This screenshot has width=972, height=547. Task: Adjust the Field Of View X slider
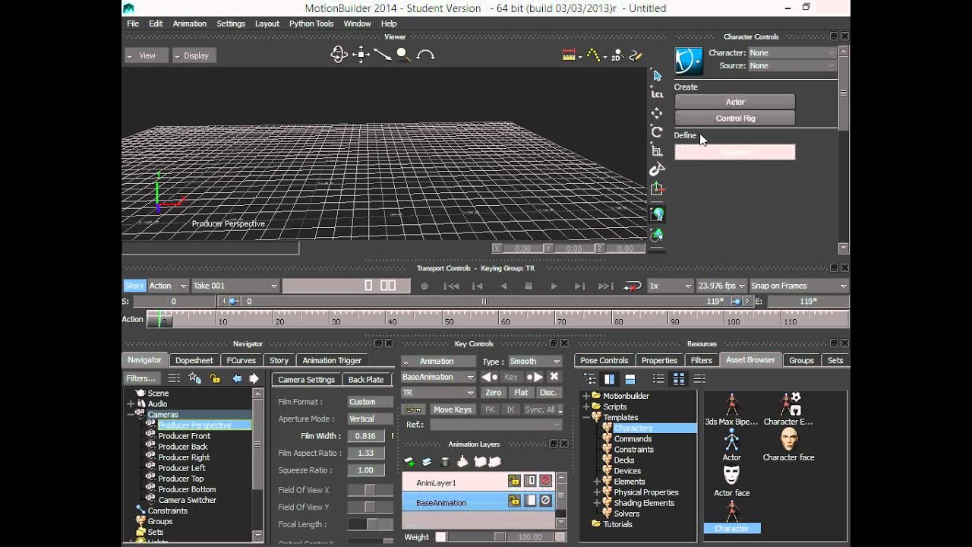tap(370, 490)
